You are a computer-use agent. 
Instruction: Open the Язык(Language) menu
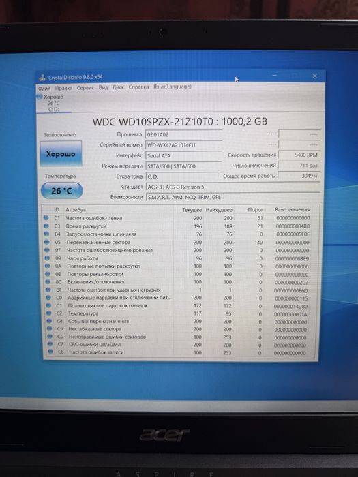point(173,87)
